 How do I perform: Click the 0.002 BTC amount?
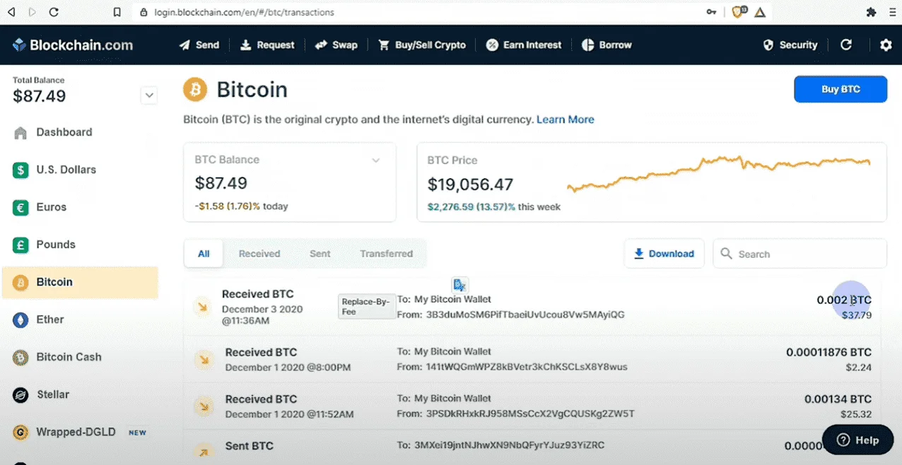(844, 300)
